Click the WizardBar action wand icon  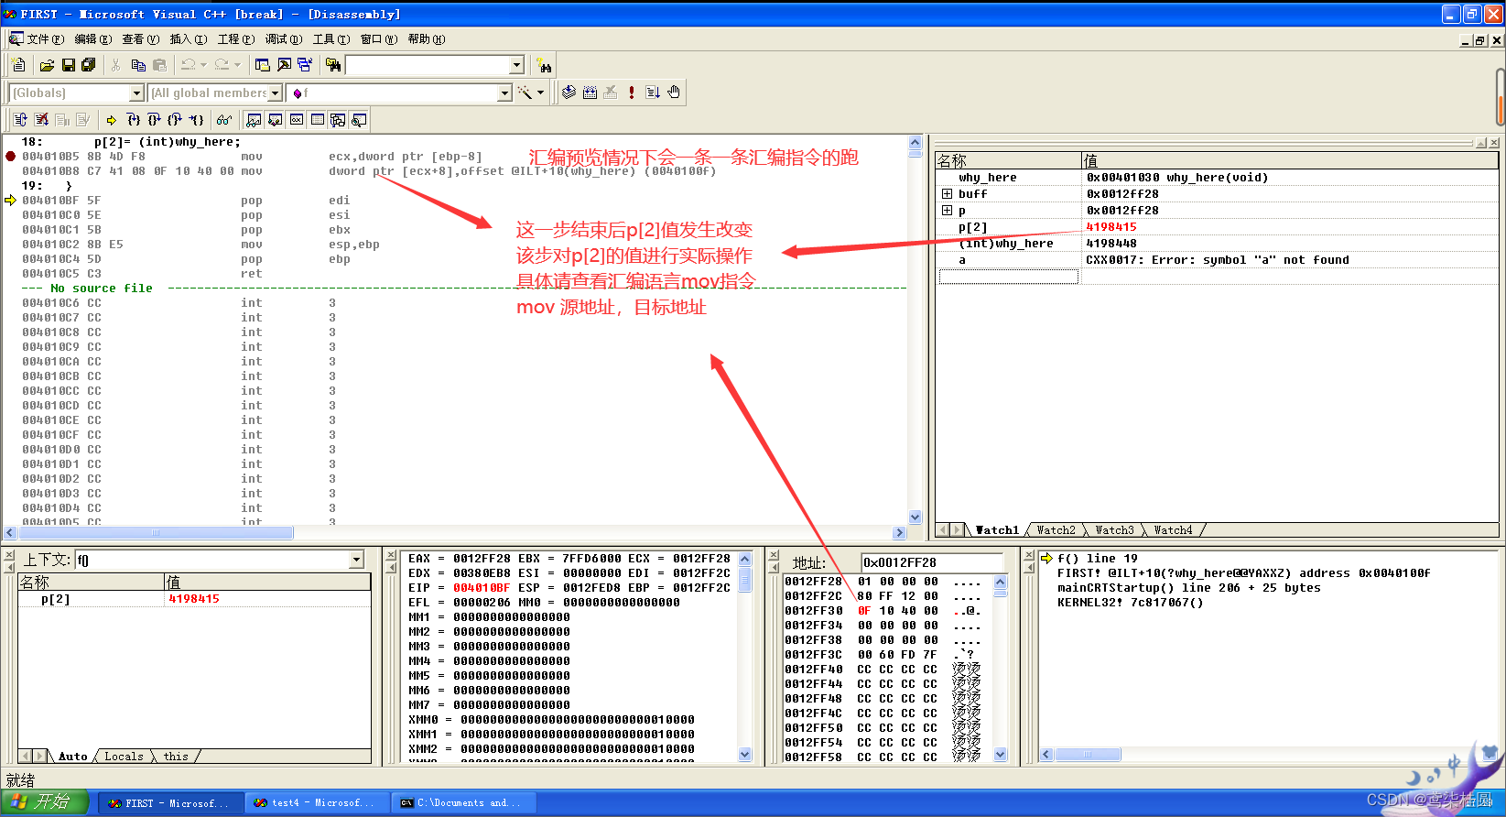coord(525,93)
